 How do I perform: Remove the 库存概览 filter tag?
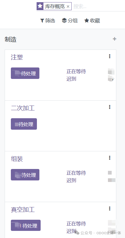(x=68, y=6)
